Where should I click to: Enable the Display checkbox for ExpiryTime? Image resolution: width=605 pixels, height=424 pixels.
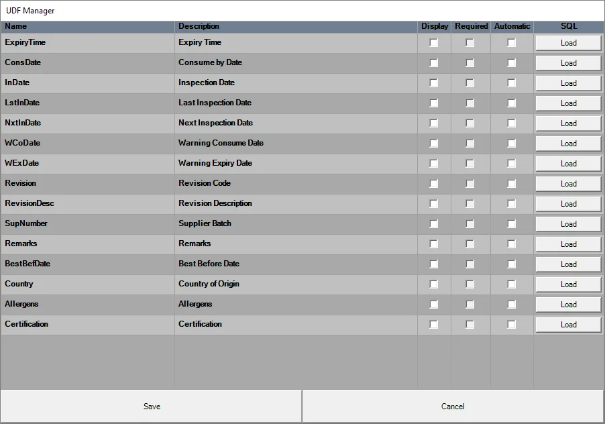click(434, 42)
